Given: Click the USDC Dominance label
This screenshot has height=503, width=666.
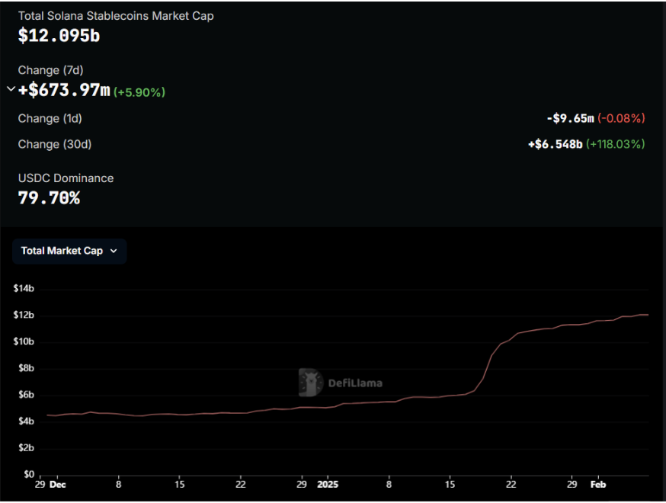Looking at the screenshot, I should (66, 178).
